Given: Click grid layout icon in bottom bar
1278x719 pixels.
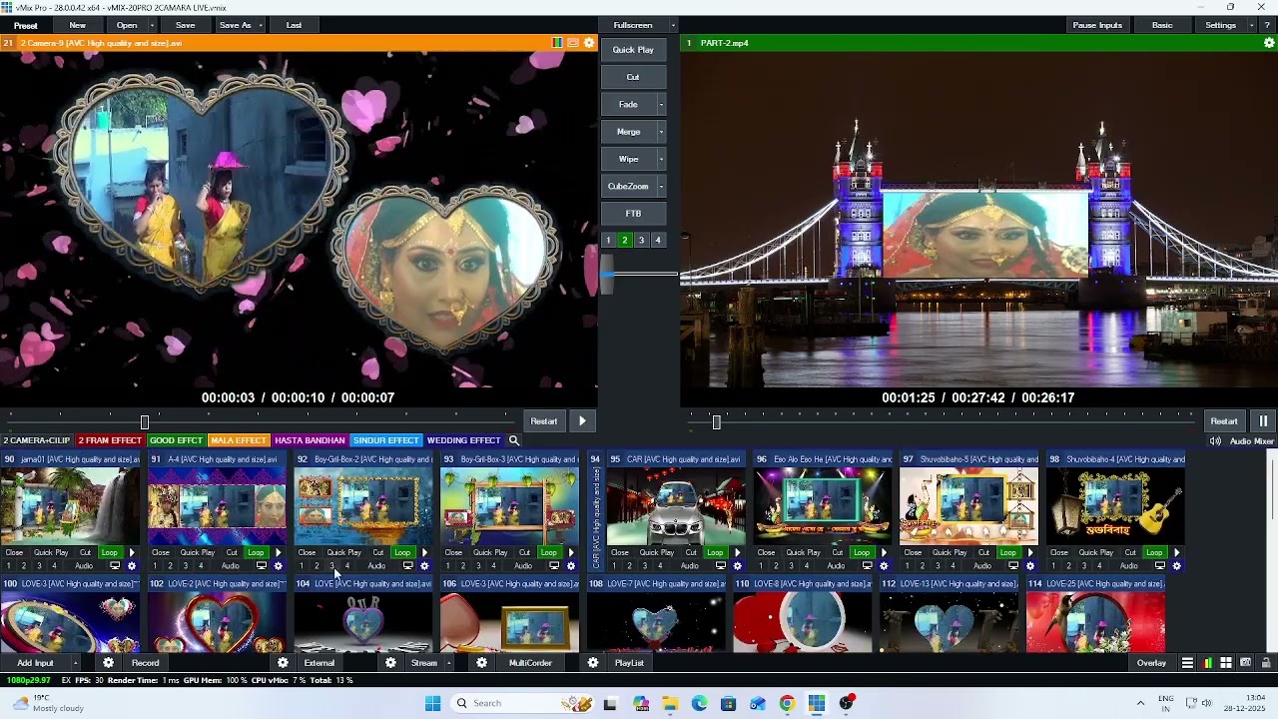Looking at the screenshot, I should pos(1226,663).
